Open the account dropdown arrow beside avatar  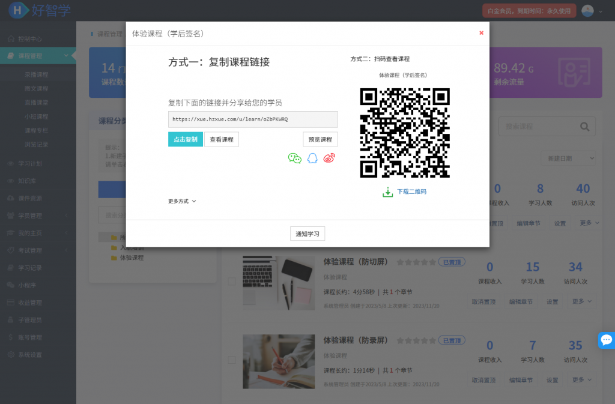[601, 11]
